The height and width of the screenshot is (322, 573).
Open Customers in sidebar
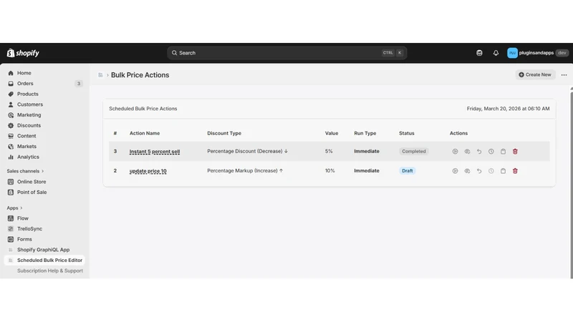click(29, 104)
